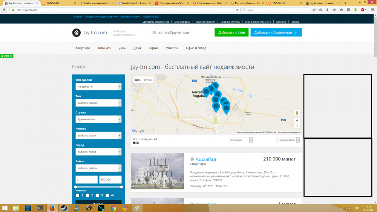The height and width of the screenshot is (212, 377).
Task: Click the blue Добавить объявление button
Action: tap(276, 32)
